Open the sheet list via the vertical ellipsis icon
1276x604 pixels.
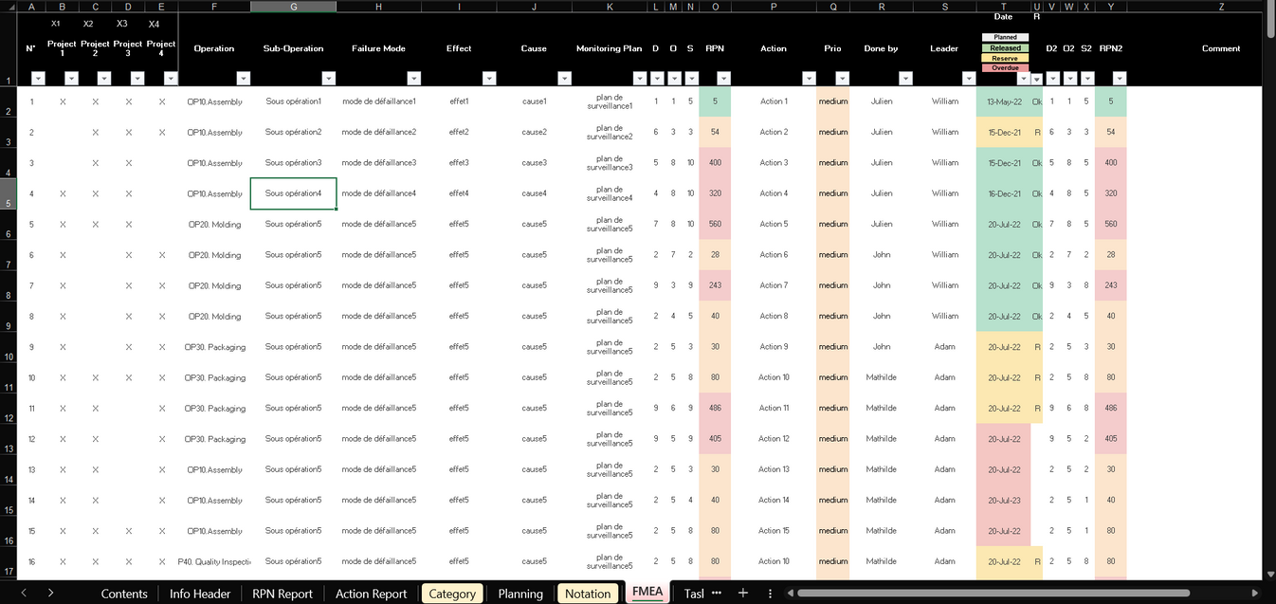(770, 593)
